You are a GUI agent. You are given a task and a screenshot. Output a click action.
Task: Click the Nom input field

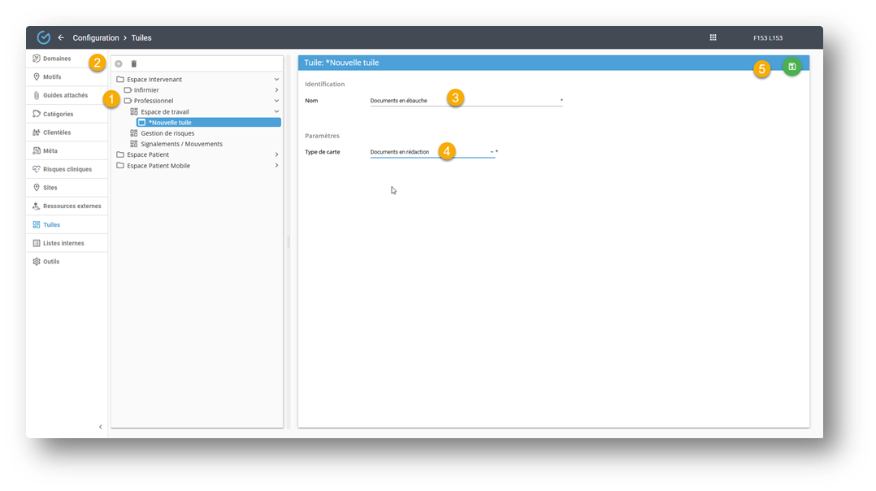tap(463, 101)
